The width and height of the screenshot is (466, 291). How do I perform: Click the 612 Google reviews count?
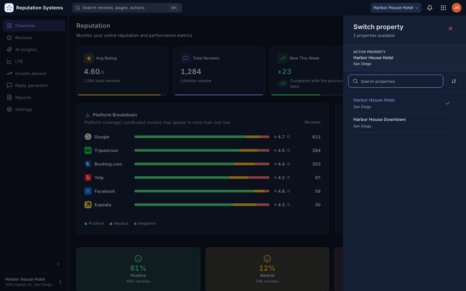pos(316,137)
